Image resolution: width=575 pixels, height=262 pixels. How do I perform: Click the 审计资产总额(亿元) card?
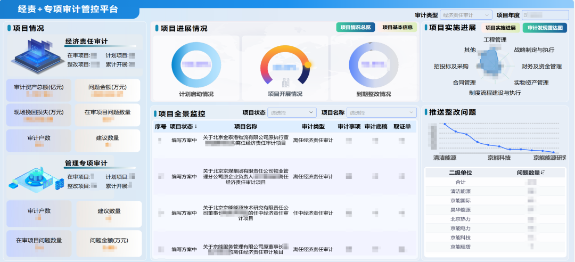[39, 90]
